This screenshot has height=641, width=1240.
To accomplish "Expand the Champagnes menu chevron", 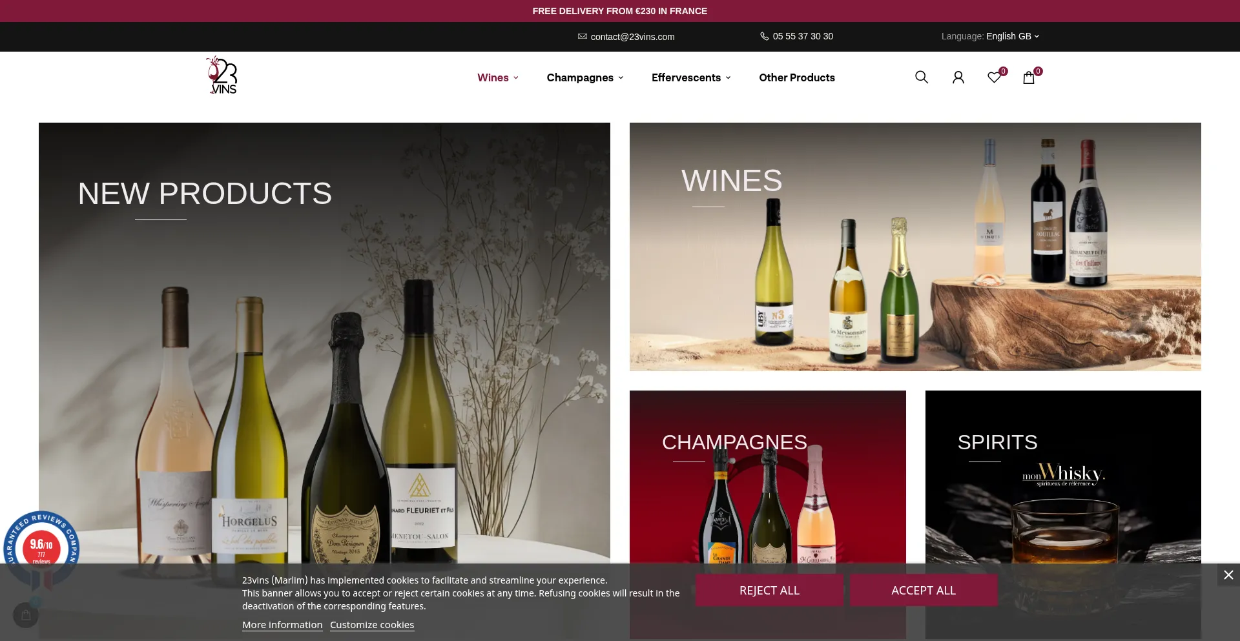I will pos(621,77).
